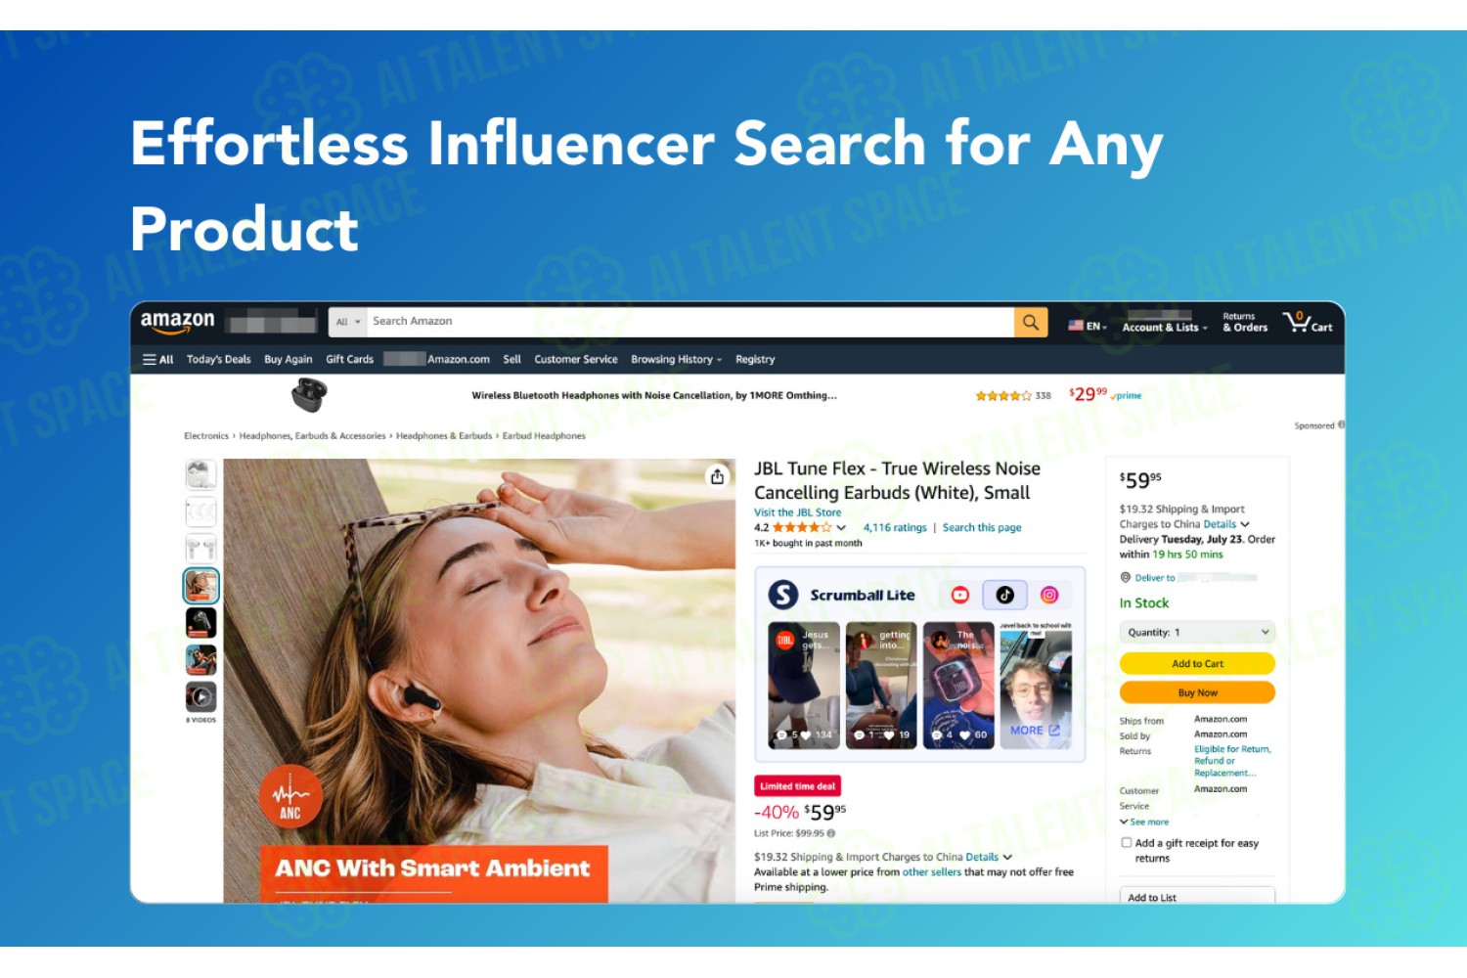Open the shopping Cart icon
The width and height of the screenshot is (1467, 978).
1309,322
